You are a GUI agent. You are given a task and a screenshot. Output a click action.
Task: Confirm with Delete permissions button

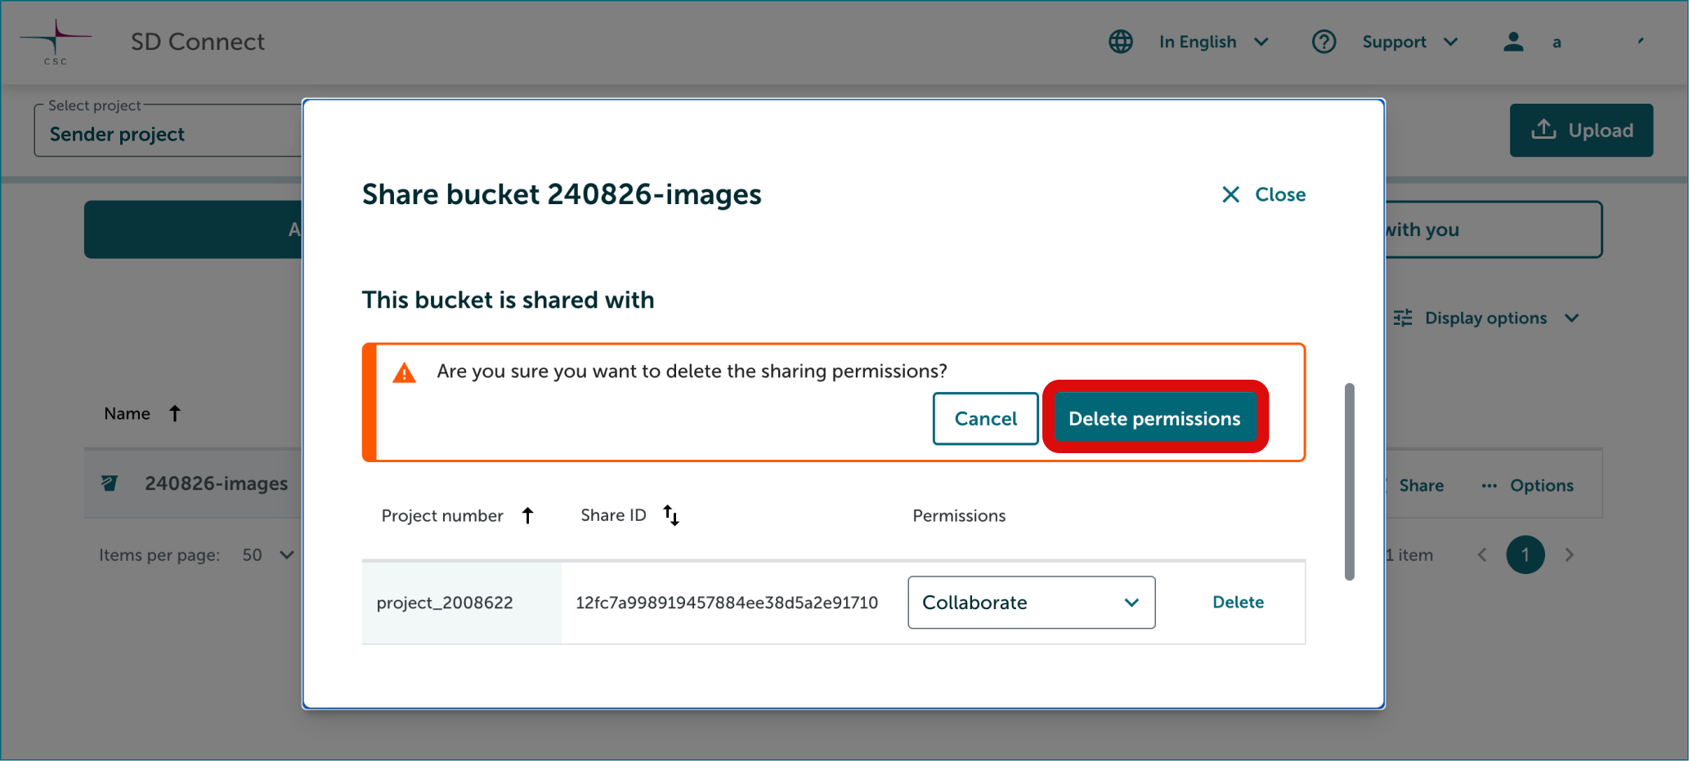(1154, 419)
